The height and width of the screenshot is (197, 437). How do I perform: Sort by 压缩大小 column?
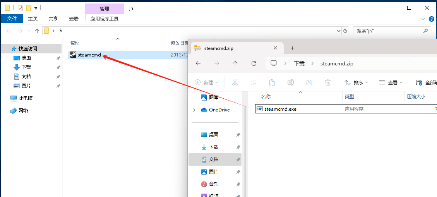coord(416,97)
